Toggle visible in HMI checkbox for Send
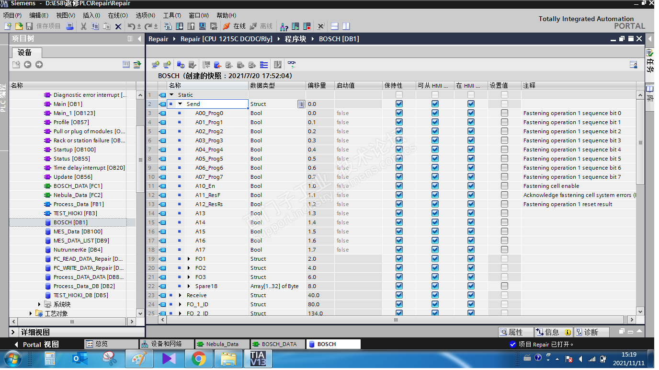The image size is (659, 370). click(x=471, y=104)
